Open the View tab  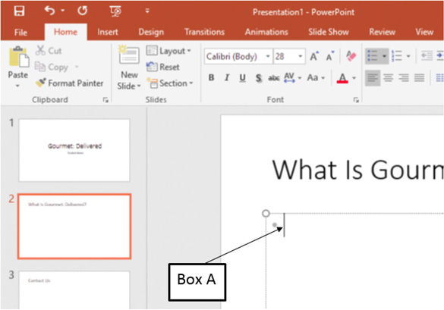pyautogui.click(x=424, y=32)
